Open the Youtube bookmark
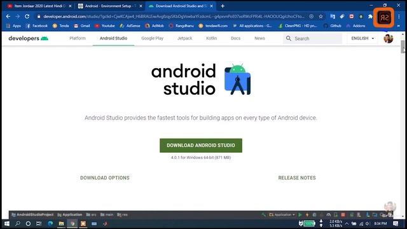This screenshot has height=229, width=407. click(x=104, y=25)
